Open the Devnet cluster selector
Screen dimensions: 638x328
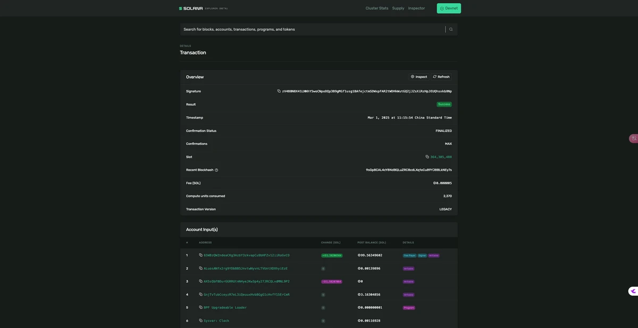coord(449,8)
